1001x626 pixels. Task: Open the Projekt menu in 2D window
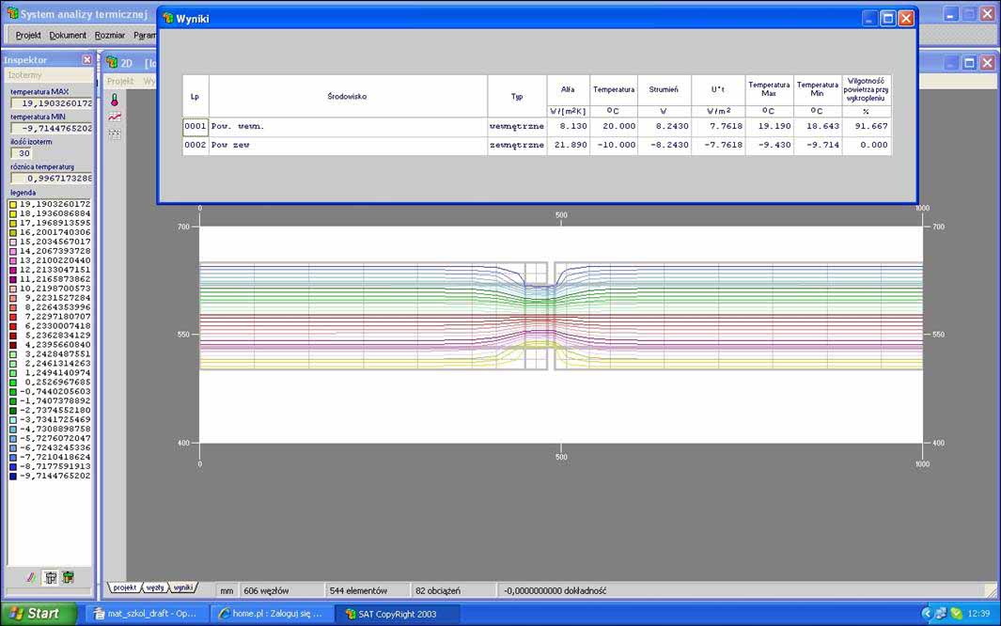pyautogui.click(x=120, y=81)
